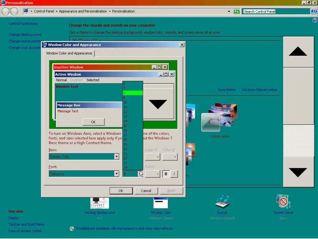Click the theme list scrollbar thumb
Screen dimensions: 318x239
coord(298,96)
